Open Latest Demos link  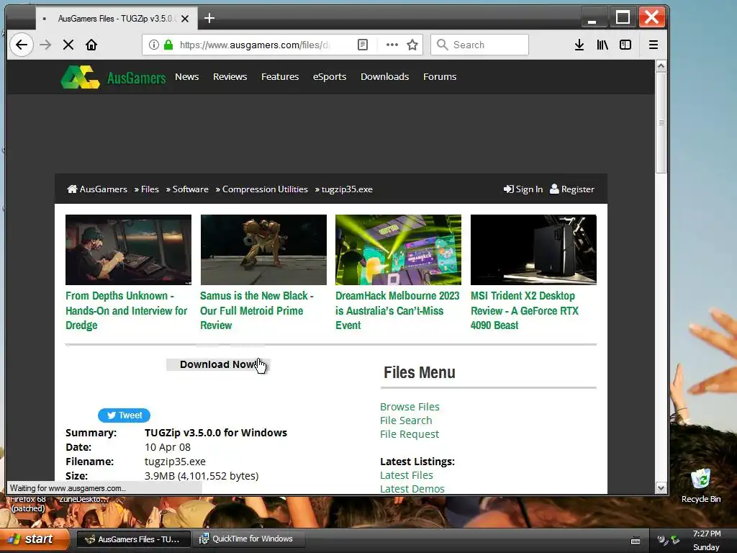click(412, 489)
